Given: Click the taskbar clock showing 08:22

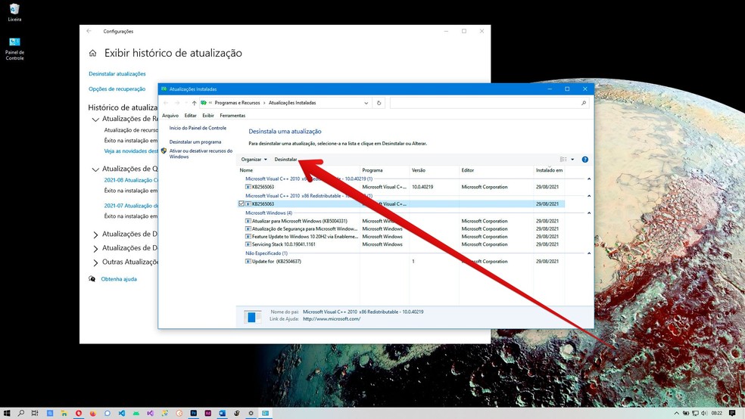Looking at the screenshot, I should pyautogui.click(x=717, y=413).
